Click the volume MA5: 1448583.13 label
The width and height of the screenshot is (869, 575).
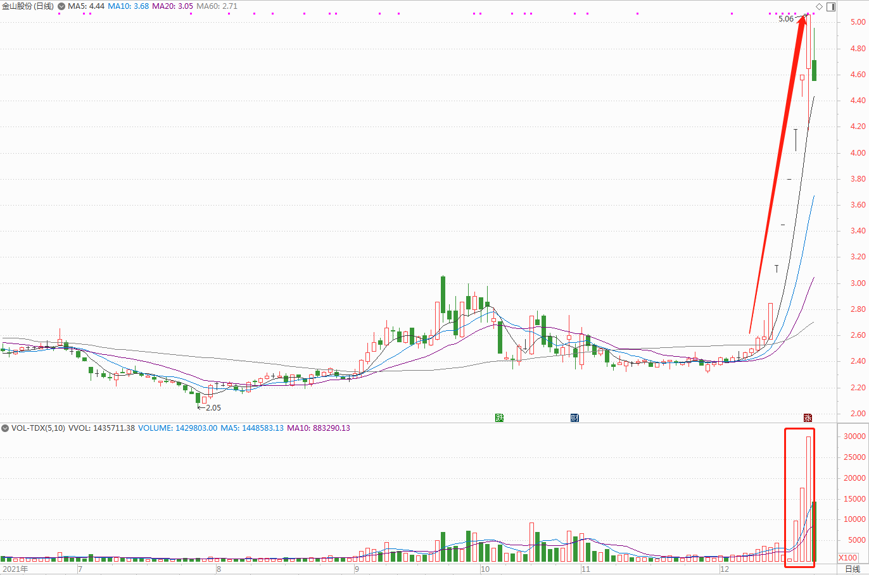pyautogui.click(x=252, y=428)
